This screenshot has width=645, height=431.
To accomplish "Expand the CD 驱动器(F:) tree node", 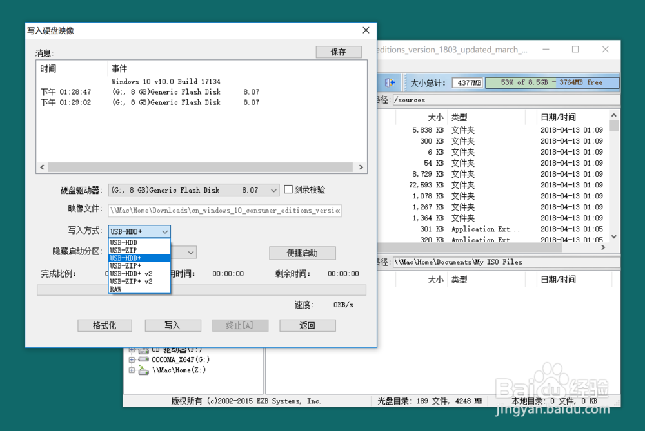I will (132, 350).
